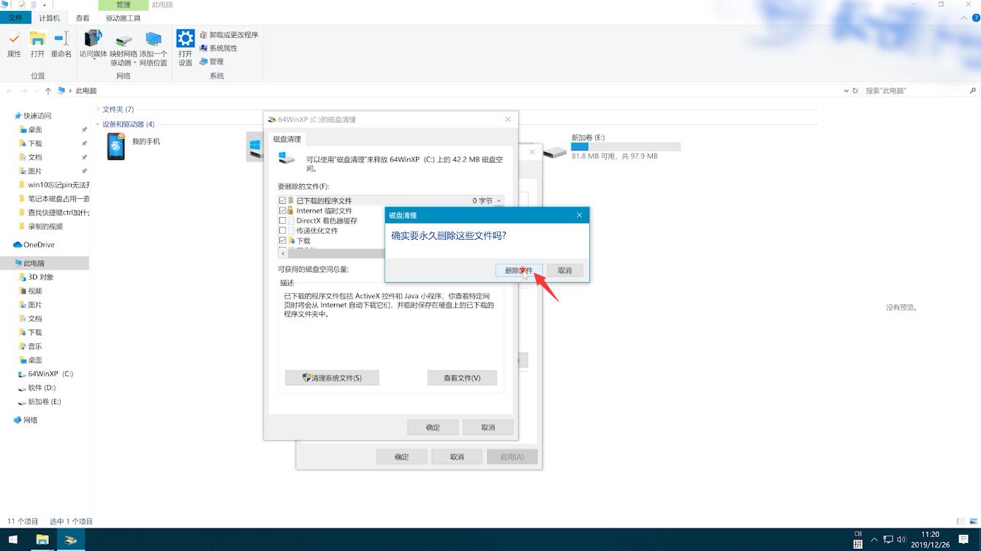This screenshot has width=981, height=551.
Task: Click the back navigation arrow
Action: 10,91
